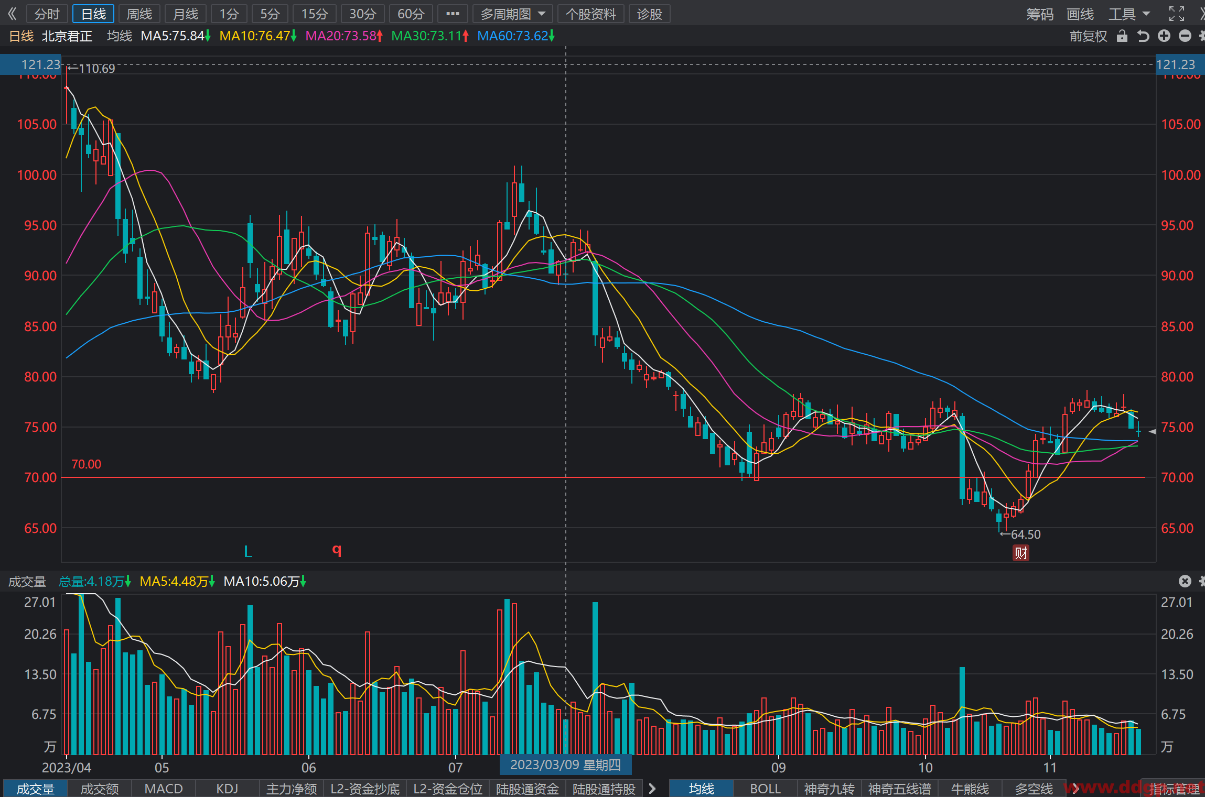Select the 牛熊线 indicator tab
Image resolution: width=1205 pixels, height=797 pixels.
click(970, 789)
